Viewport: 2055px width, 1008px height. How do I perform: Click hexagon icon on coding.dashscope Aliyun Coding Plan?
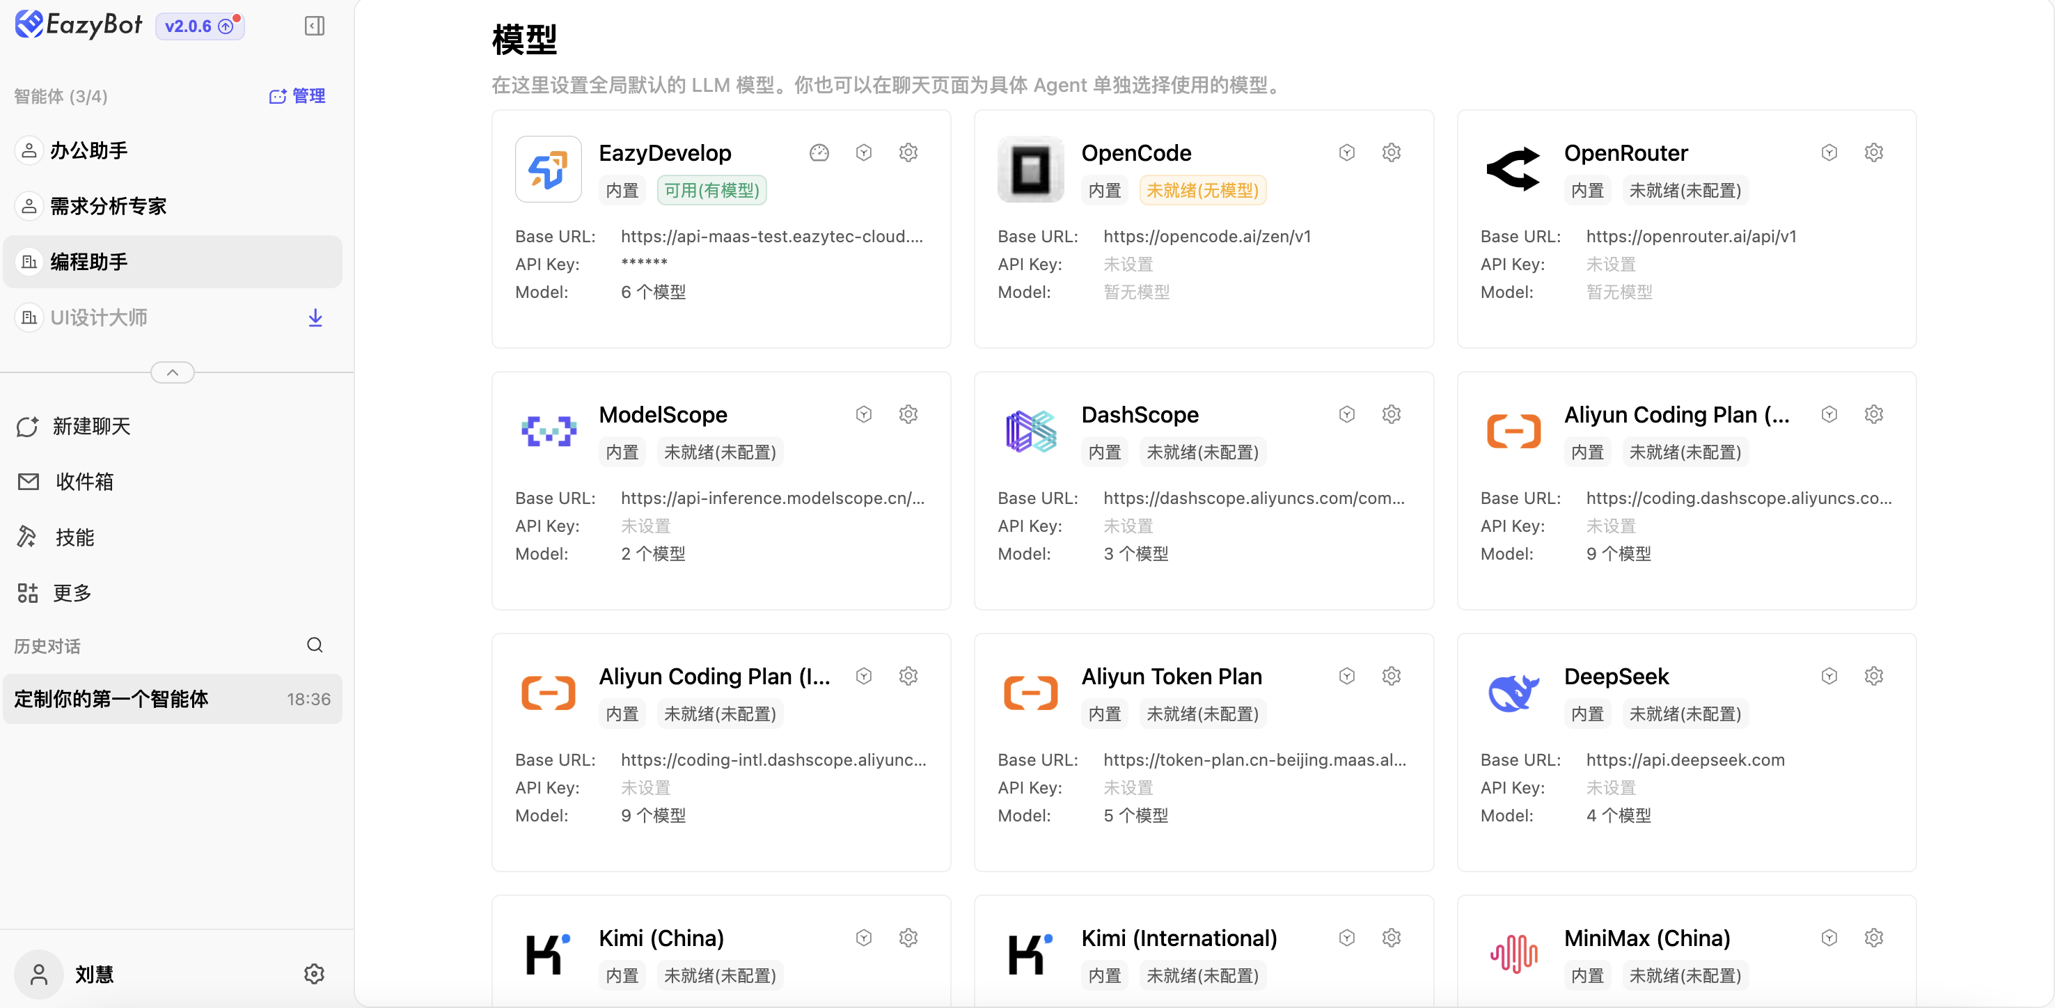point(1829,414)
